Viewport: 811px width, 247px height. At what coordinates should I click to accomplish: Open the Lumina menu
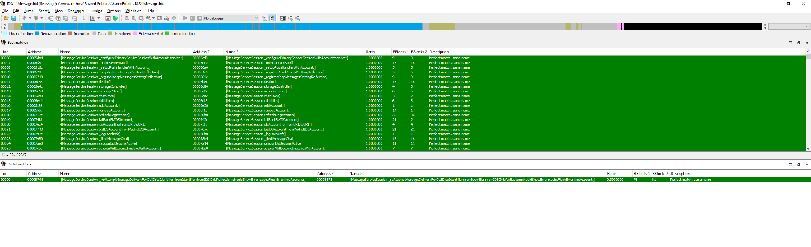pos(95,11)
